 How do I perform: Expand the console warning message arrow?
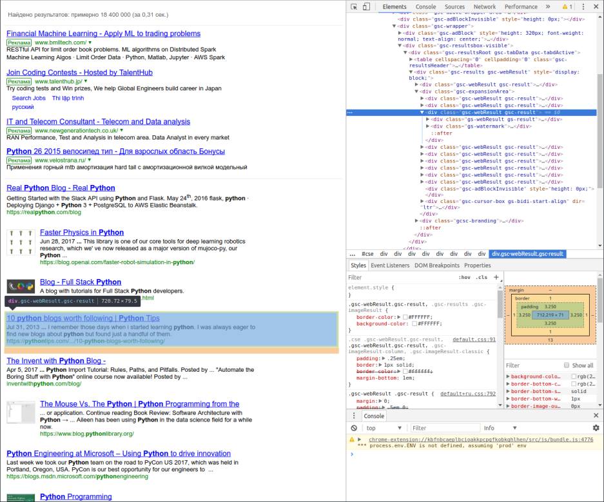click(x=360, y=439)
